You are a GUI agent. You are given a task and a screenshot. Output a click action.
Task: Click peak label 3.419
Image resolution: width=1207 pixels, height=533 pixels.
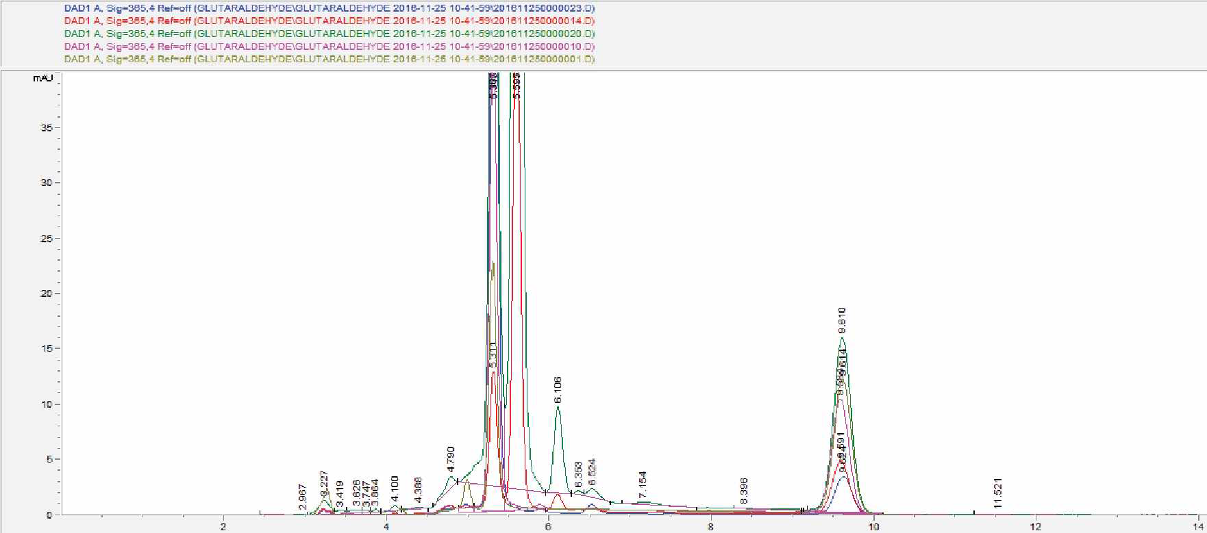[339, 493]
